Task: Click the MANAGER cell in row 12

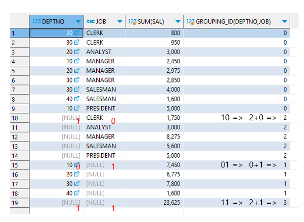Action: tap(104, 137)
